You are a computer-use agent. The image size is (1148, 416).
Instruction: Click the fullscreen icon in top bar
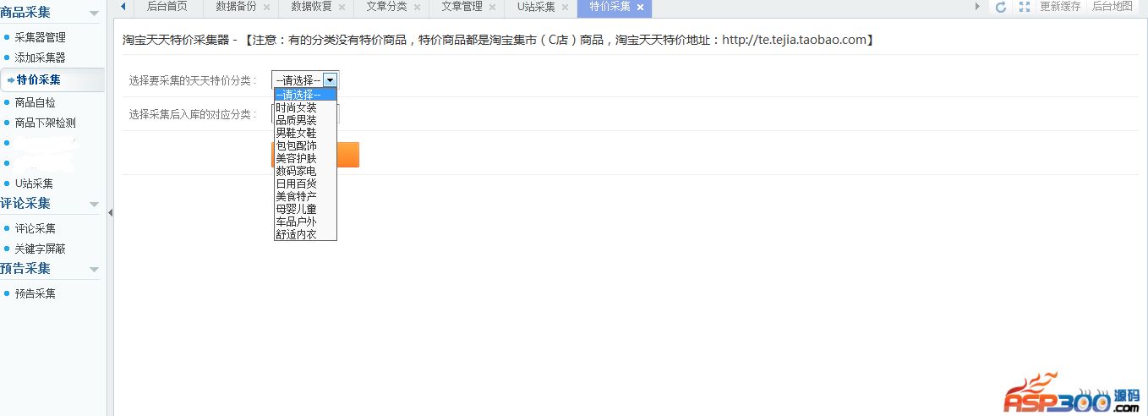(1025, 7)
